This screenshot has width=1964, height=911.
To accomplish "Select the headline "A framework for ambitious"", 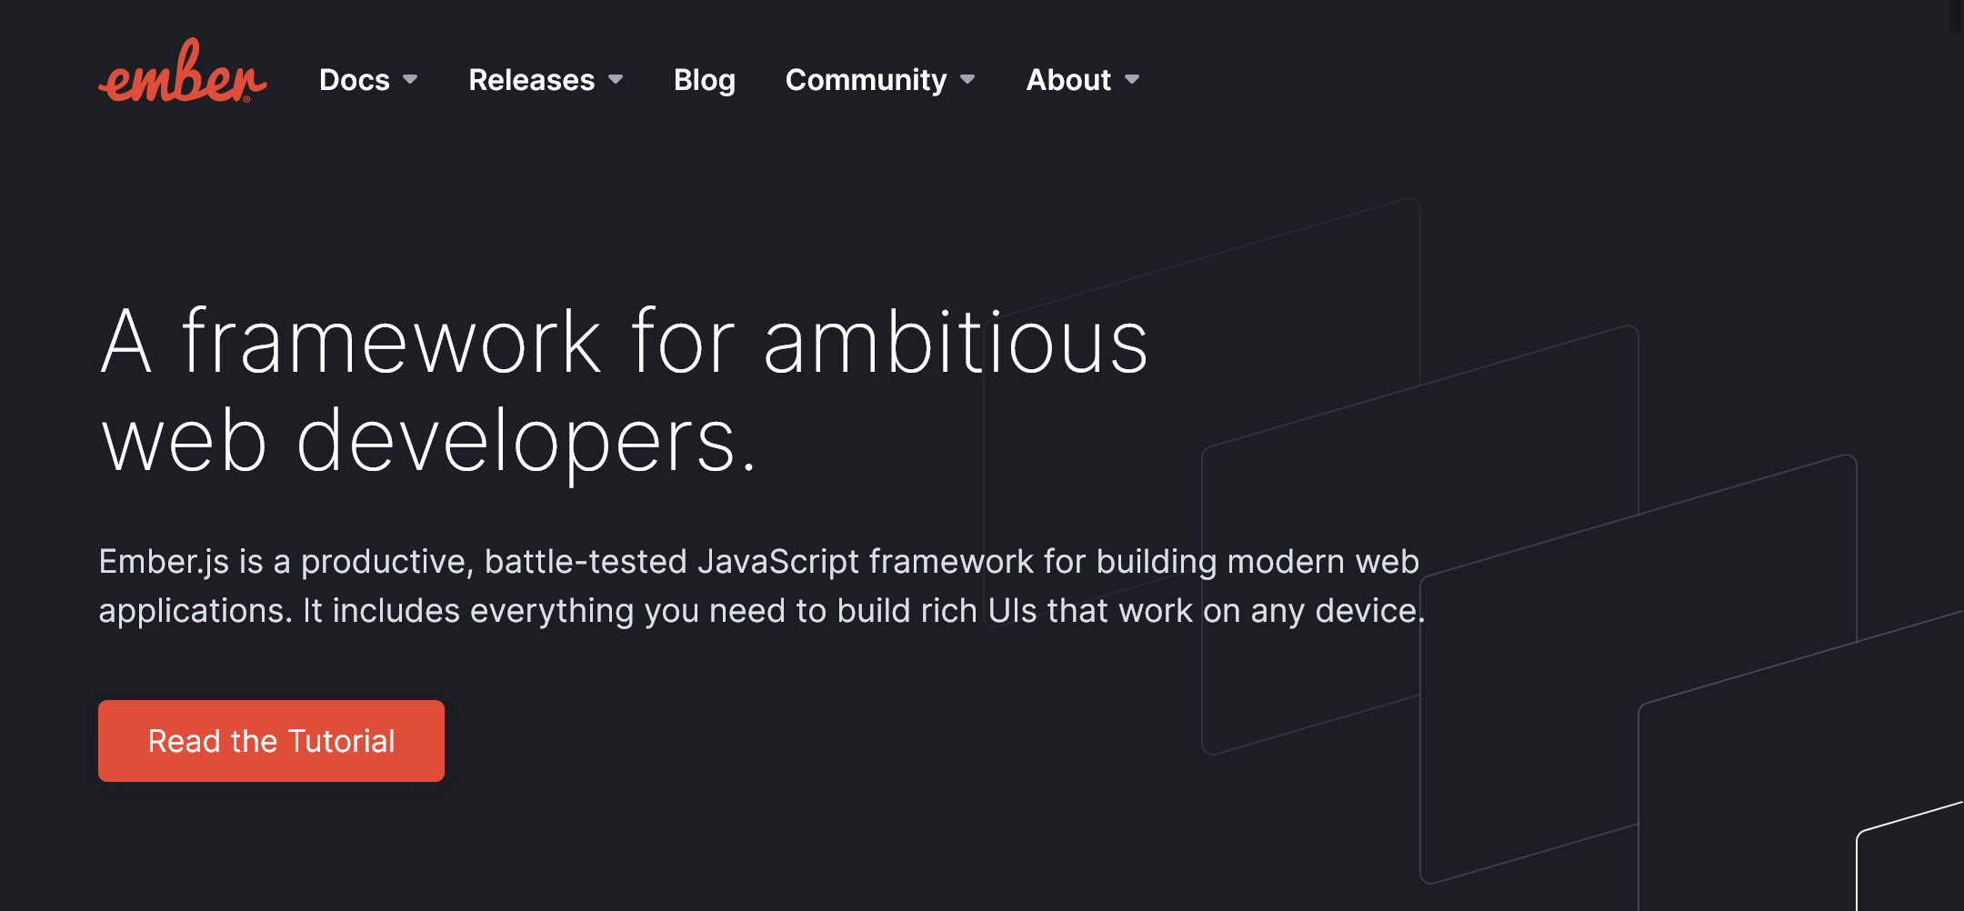I will (x=625, y=342).
